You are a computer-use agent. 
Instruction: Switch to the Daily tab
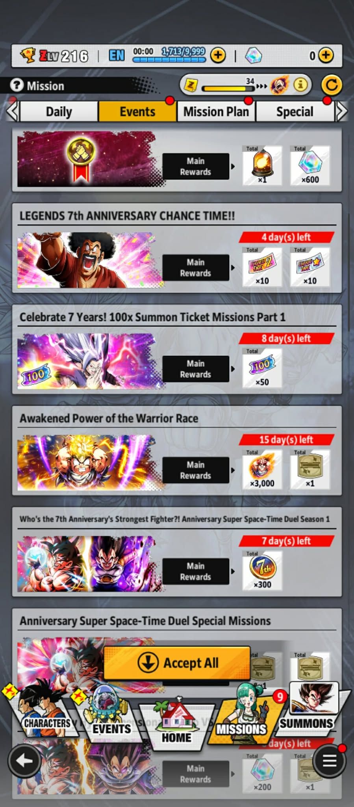tap(59, 112)
